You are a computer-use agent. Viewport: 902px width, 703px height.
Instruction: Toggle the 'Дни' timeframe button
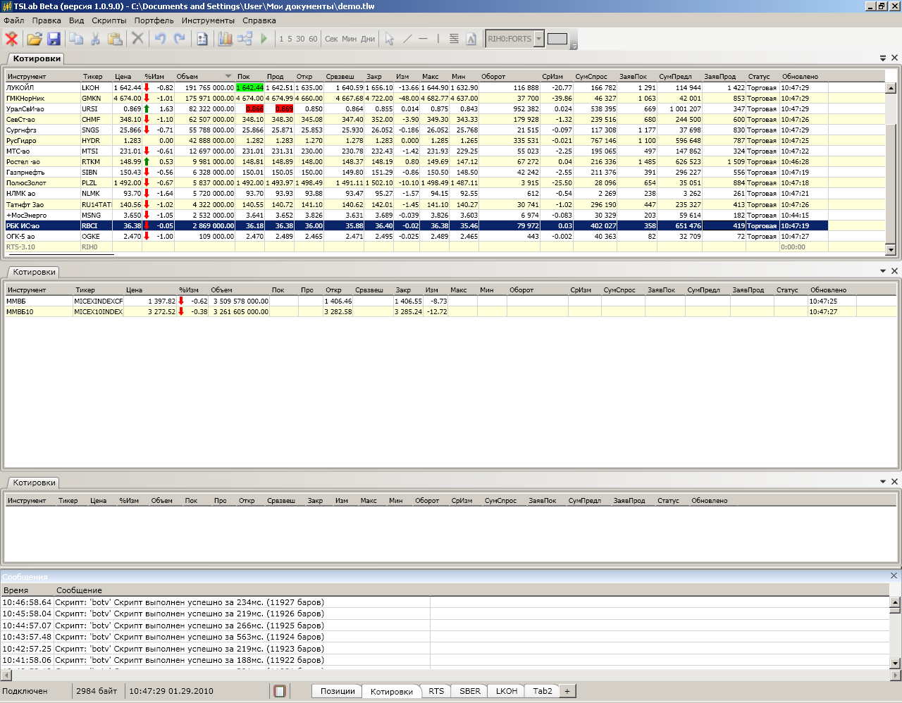pos(368,39)
